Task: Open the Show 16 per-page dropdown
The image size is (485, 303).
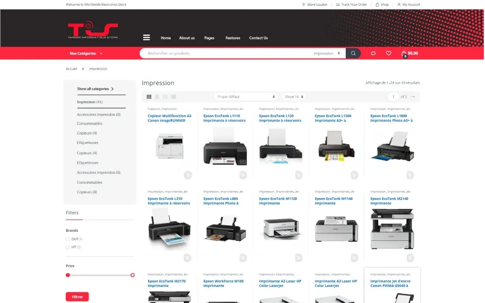Action: tap(294, 96)
